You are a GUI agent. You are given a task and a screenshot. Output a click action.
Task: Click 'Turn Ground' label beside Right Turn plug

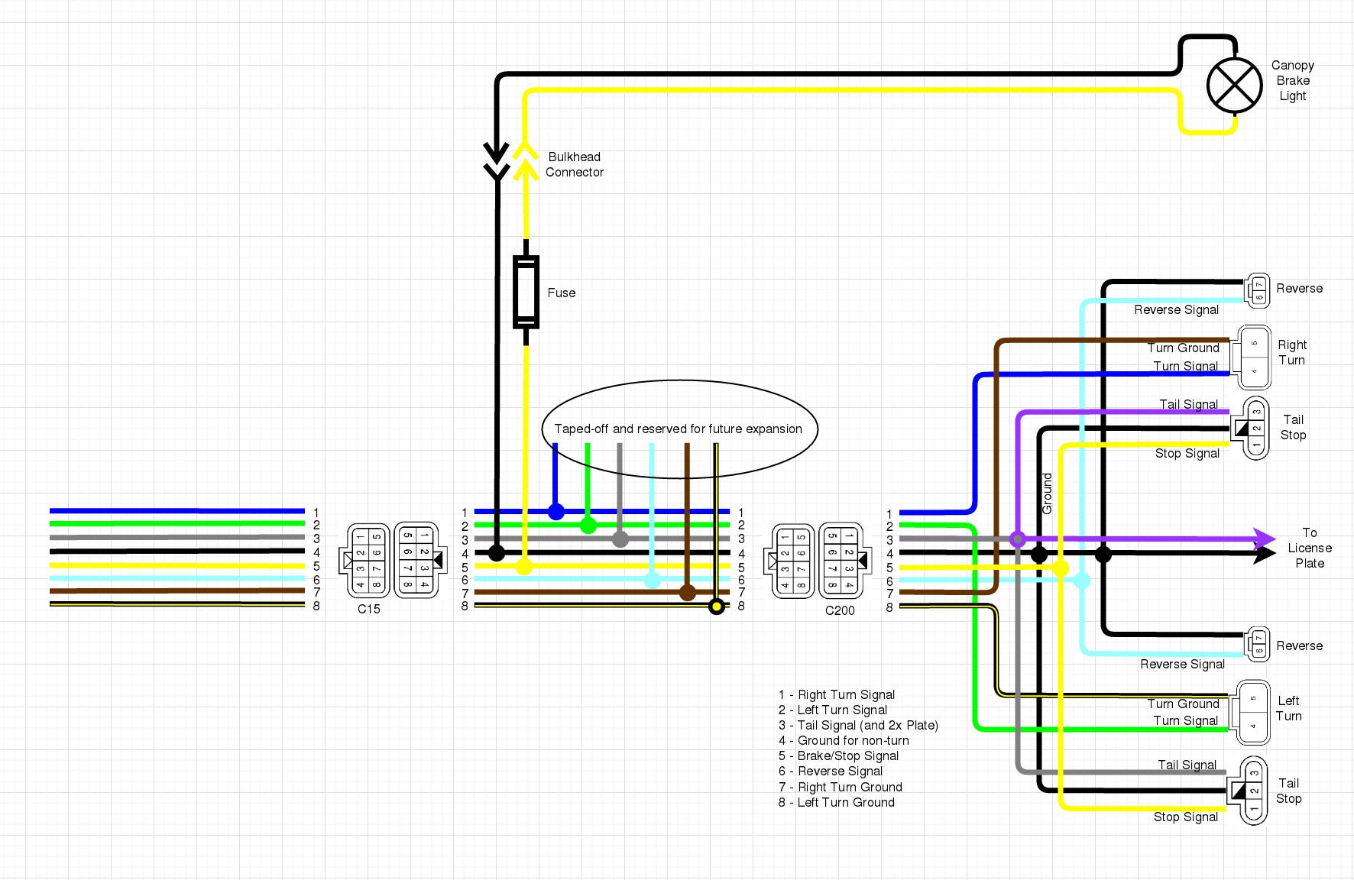(x=1184, y=348)
